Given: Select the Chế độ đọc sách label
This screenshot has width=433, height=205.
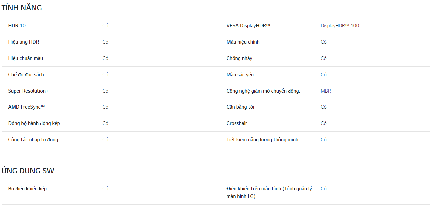Looking at the screenshot, I should 26,75.
